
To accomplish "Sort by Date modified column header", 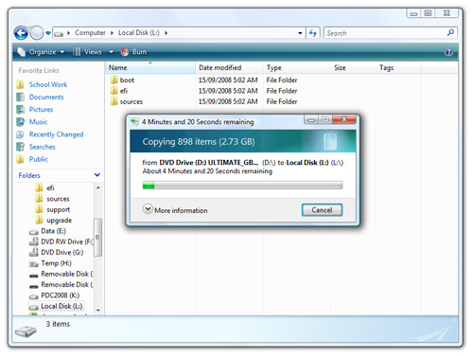I will click(229, 67).
